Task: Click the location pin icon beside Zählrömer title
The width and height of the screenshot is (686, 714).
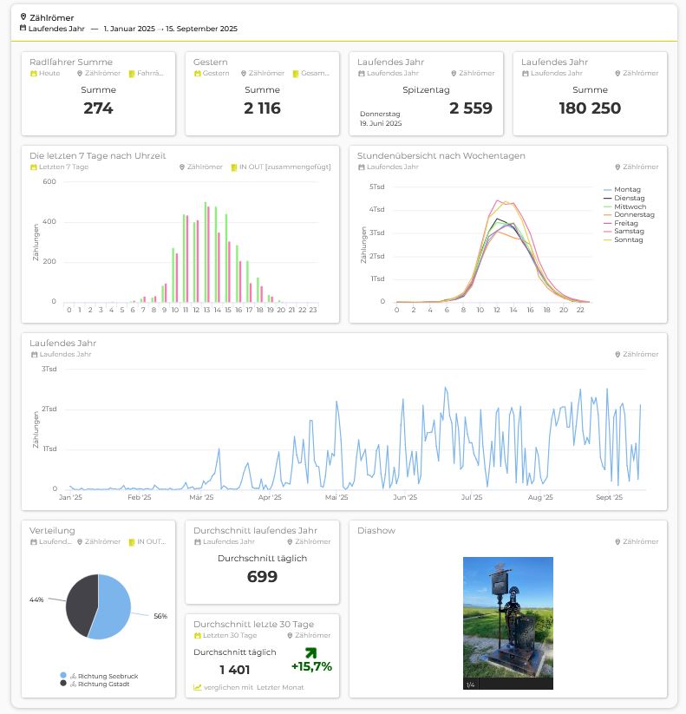Action: point(23,16)
